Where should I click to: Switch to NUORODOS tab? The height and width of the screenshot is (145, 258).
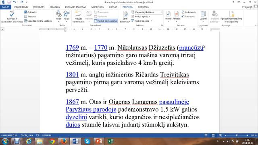coord(98,7)
